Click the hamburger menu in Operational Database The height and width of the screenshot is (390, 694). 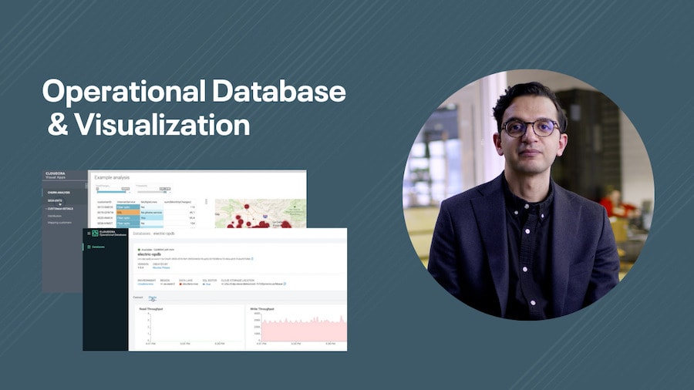[x=88, y=233]
